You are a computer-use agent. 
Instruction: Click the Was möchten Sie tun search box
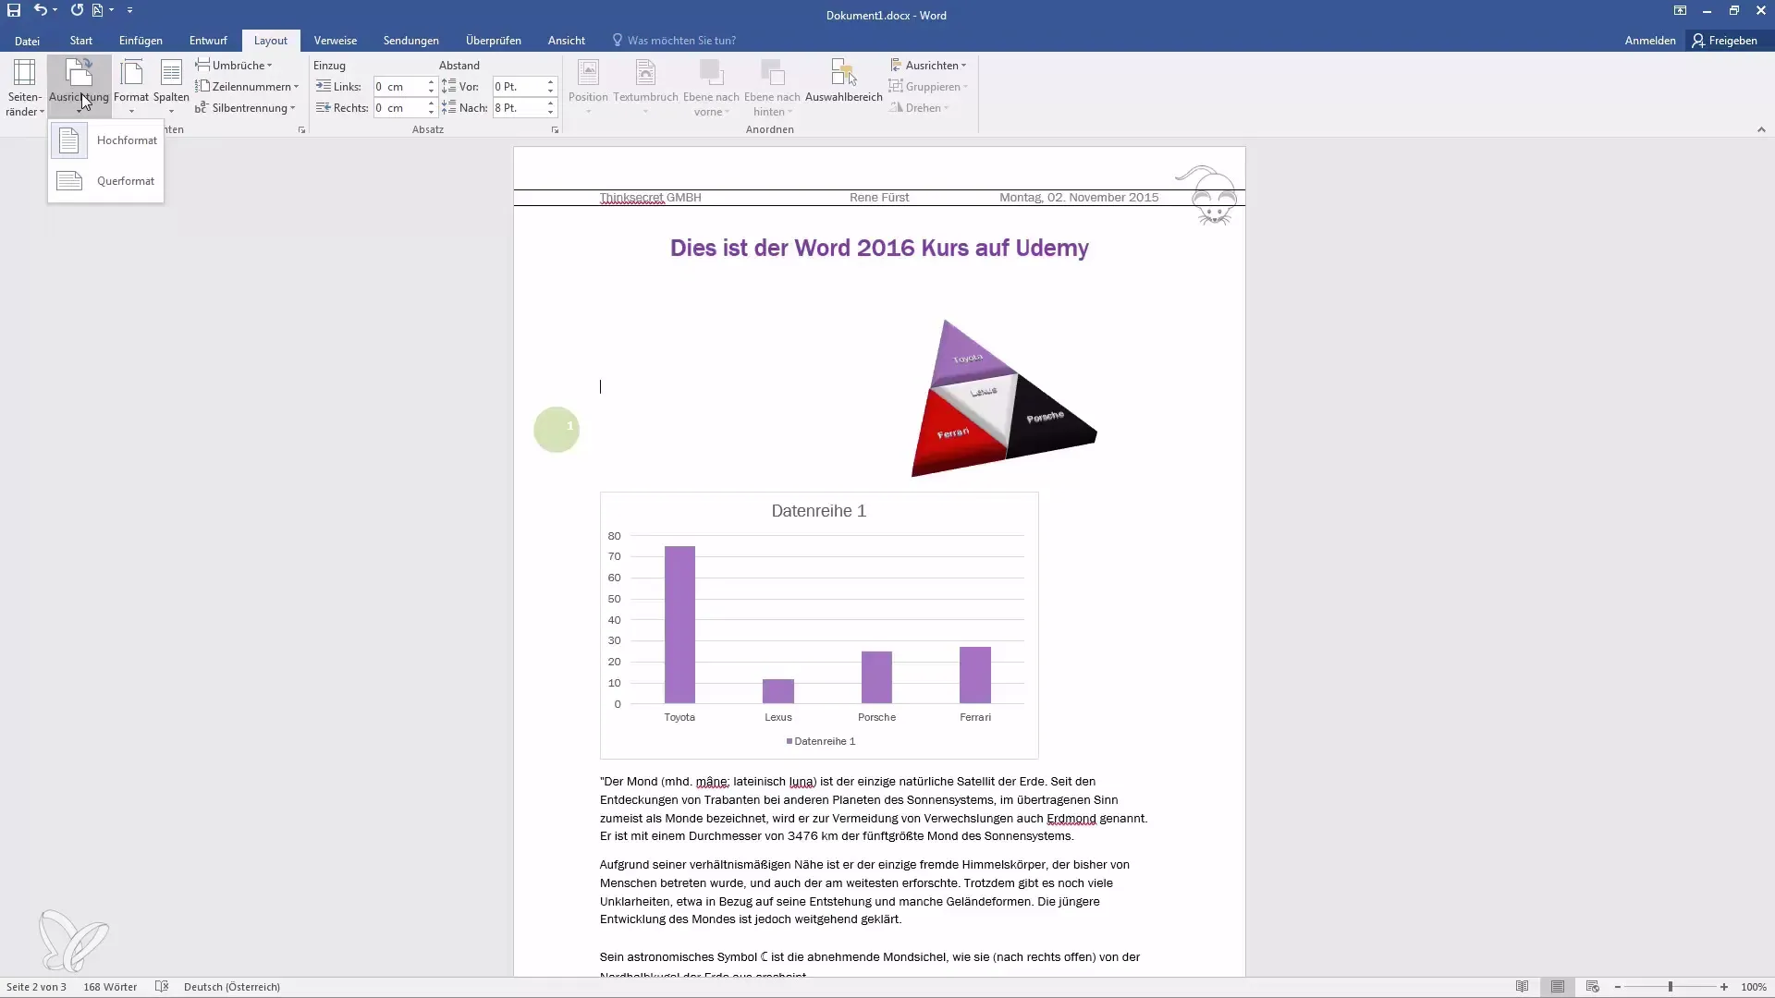pyautogui.click(x=675, y=41)
